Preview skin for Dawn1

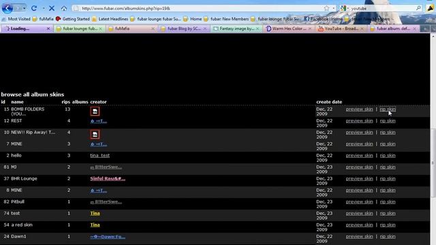coord(359,237)
